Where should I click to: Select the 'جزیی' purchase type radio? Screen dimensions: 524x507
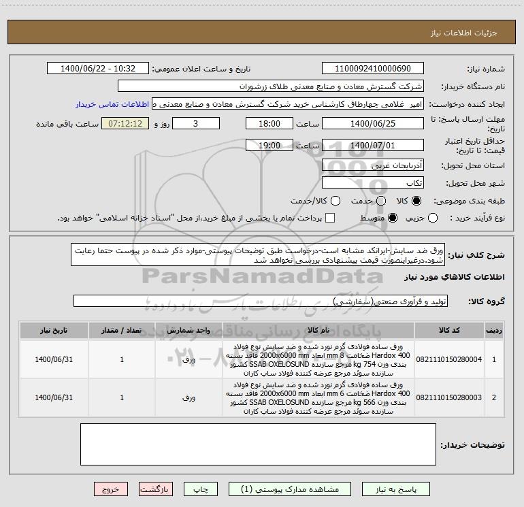tap(433, 218)
